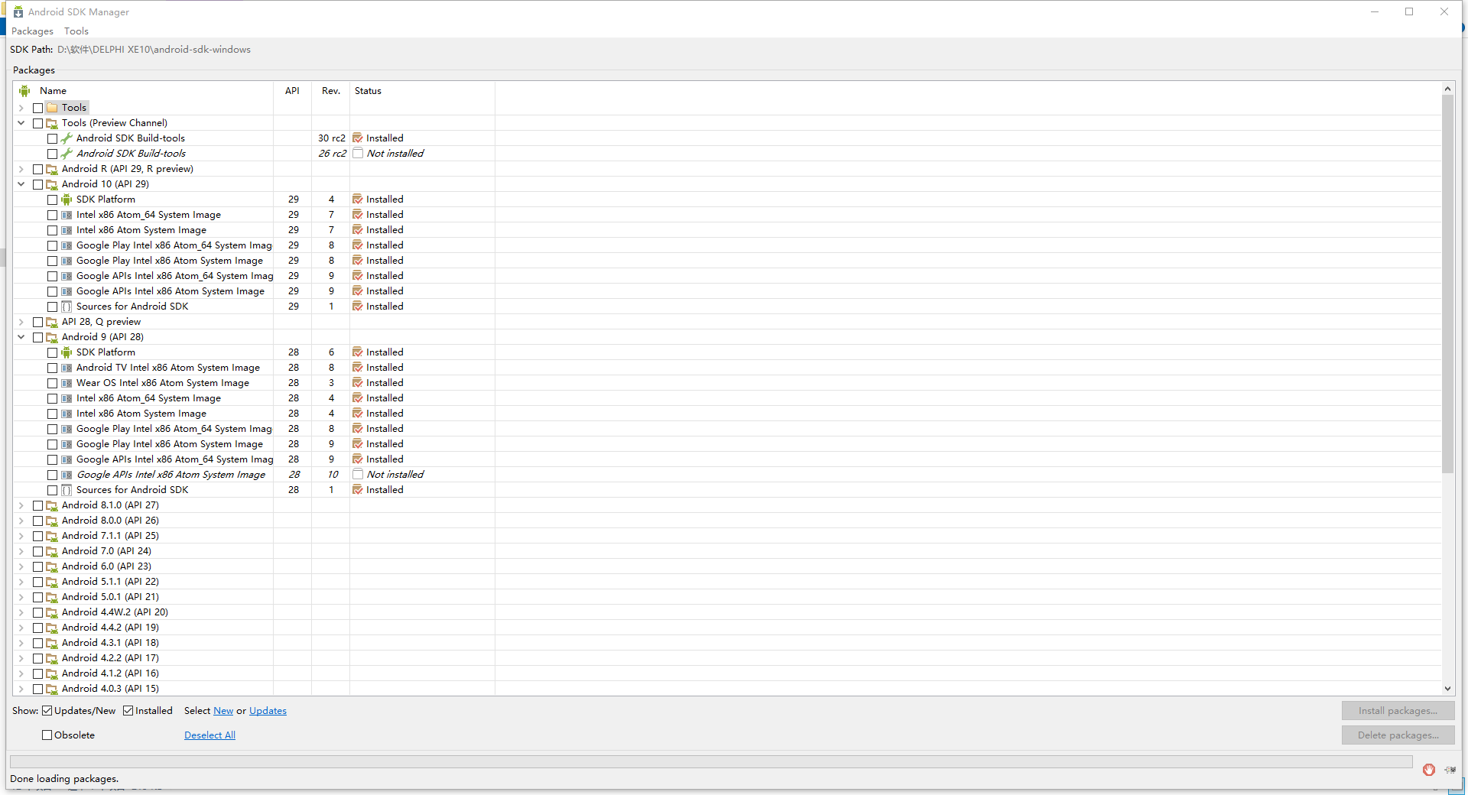Check the Tools package group checkbox
The image size is (1468, 795).
37,108
